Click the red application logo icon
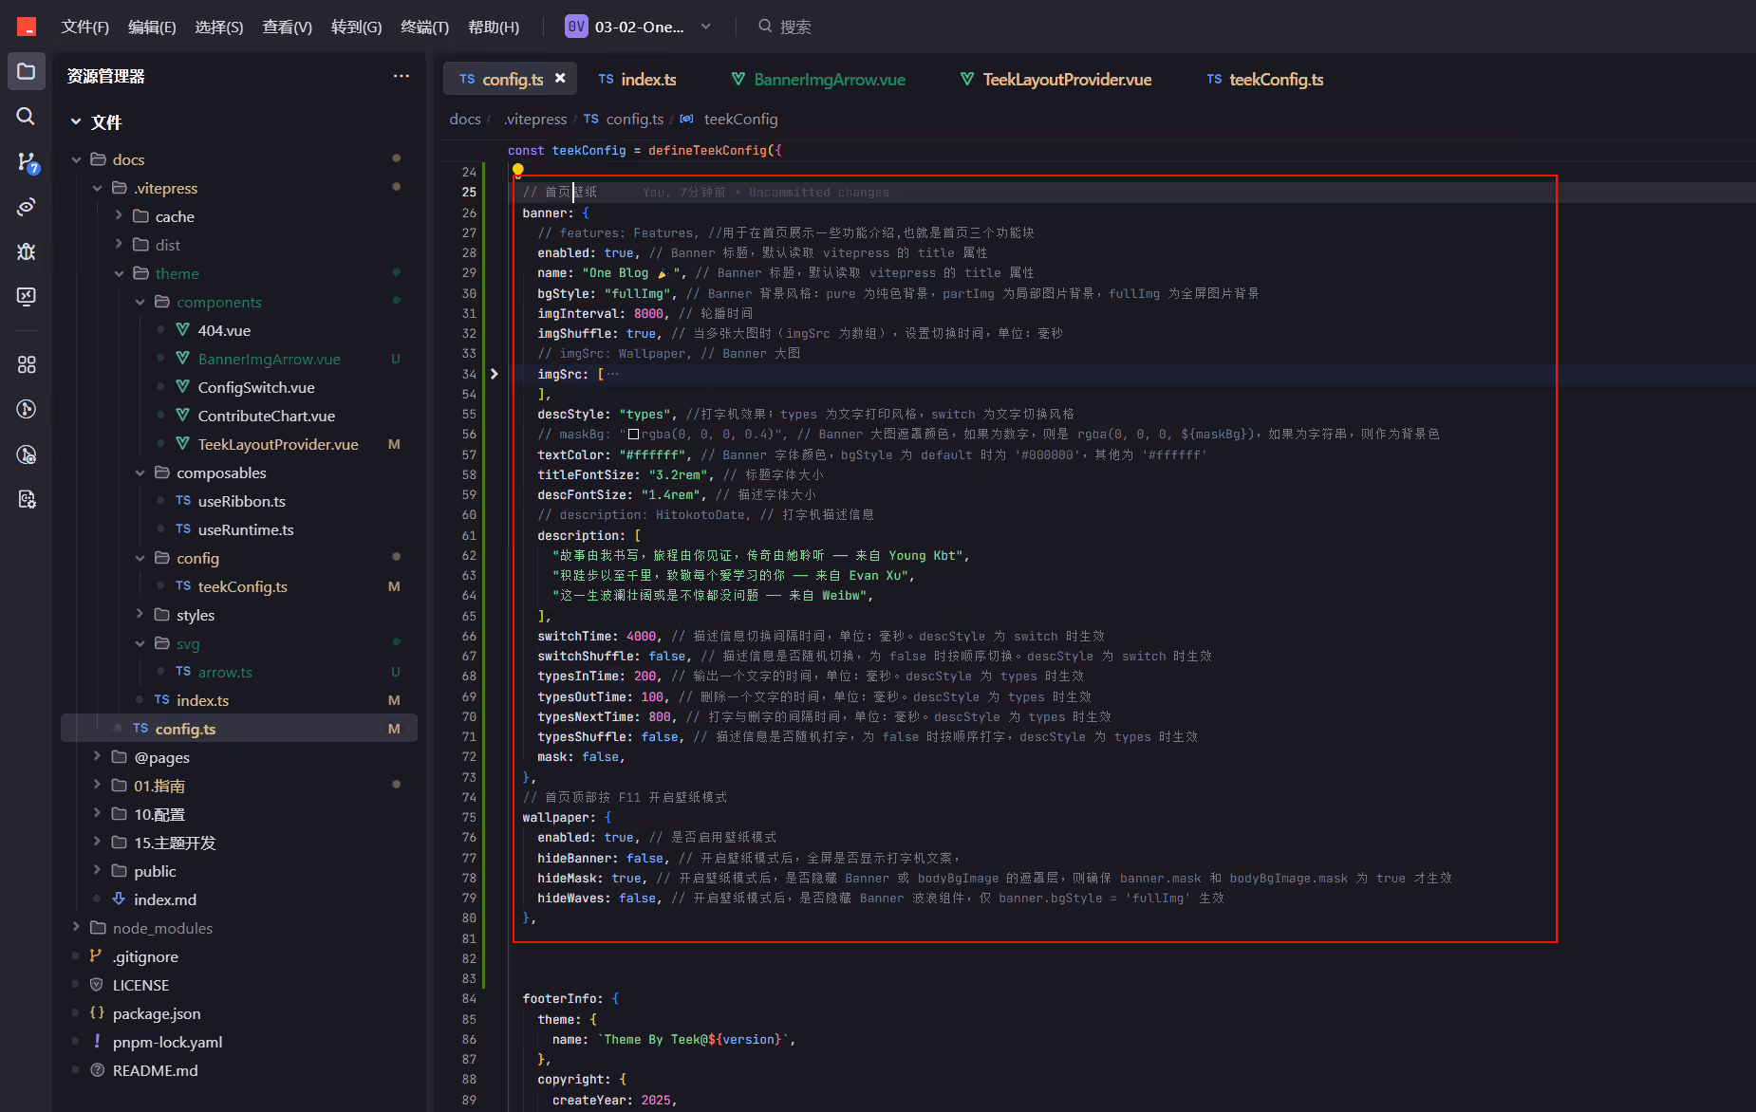The width and height of the screenshot is (1756, 1112). click(x=27, y=27)
